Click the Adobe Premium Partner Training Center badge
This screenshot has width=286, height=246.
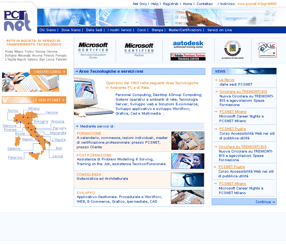point(188,57)
